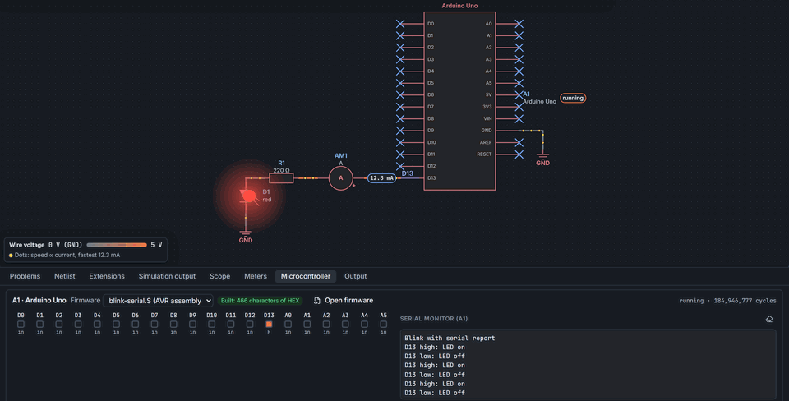Click the unconnected marker on pin A5
This screenshot has width=789, height=401.
pyautogui.click(x=519, y=83)
